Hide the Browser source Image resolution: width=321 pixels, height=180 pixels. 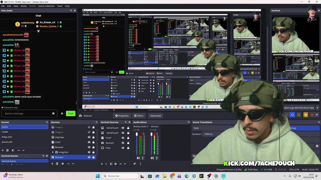89,147
